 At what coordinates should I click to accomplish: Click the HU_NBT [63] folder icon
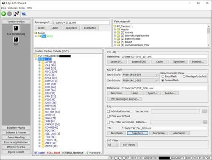click(x=43, y=112)
